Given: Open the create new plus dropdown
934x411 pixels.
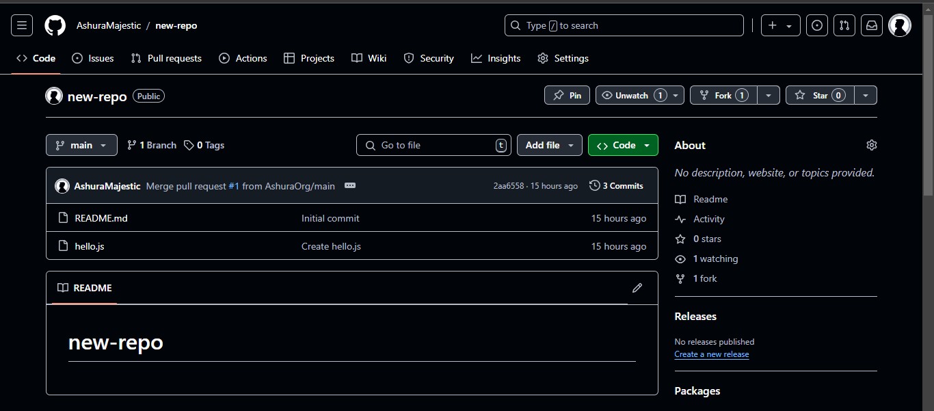Looking at the screenshot, I should pyautogui.click(x=780, y=25).
